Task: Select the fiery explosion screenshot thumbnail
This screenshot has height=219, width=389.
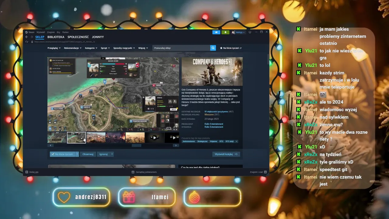Action: (115, 137)
